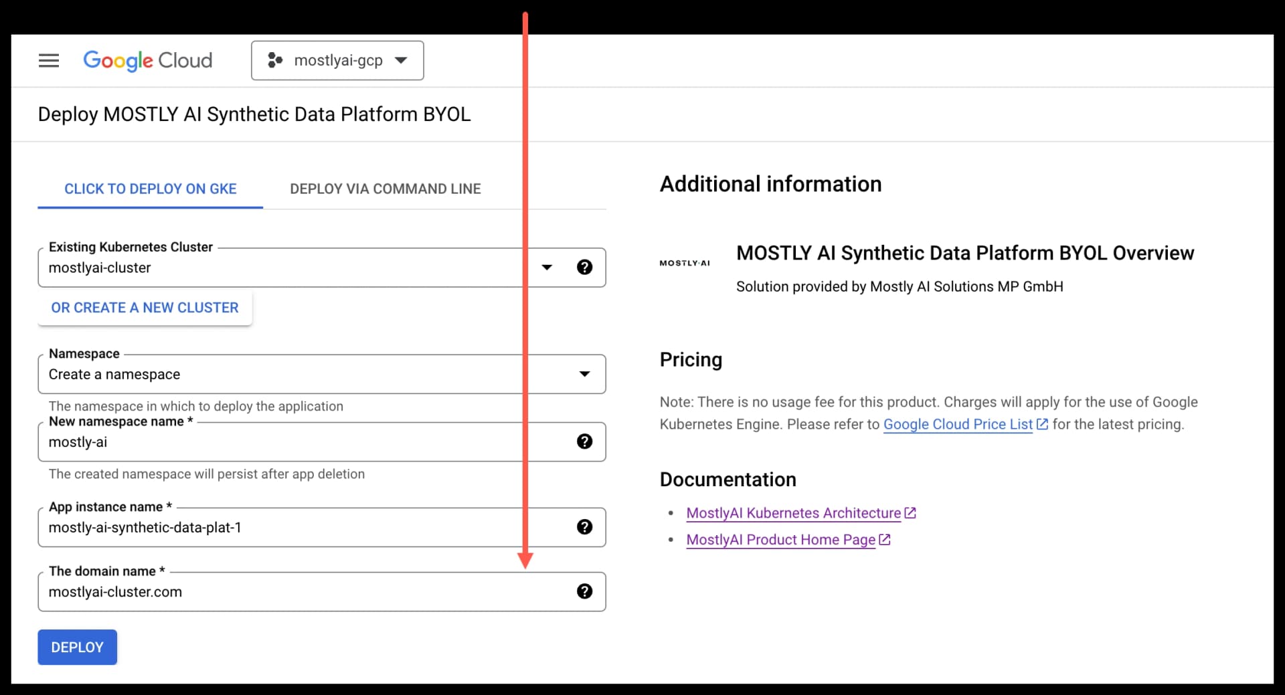The height and width of the screenshot is (695, 1285).
Task: Open the navigation hamburger menu
Action: [x=49, y=60]
